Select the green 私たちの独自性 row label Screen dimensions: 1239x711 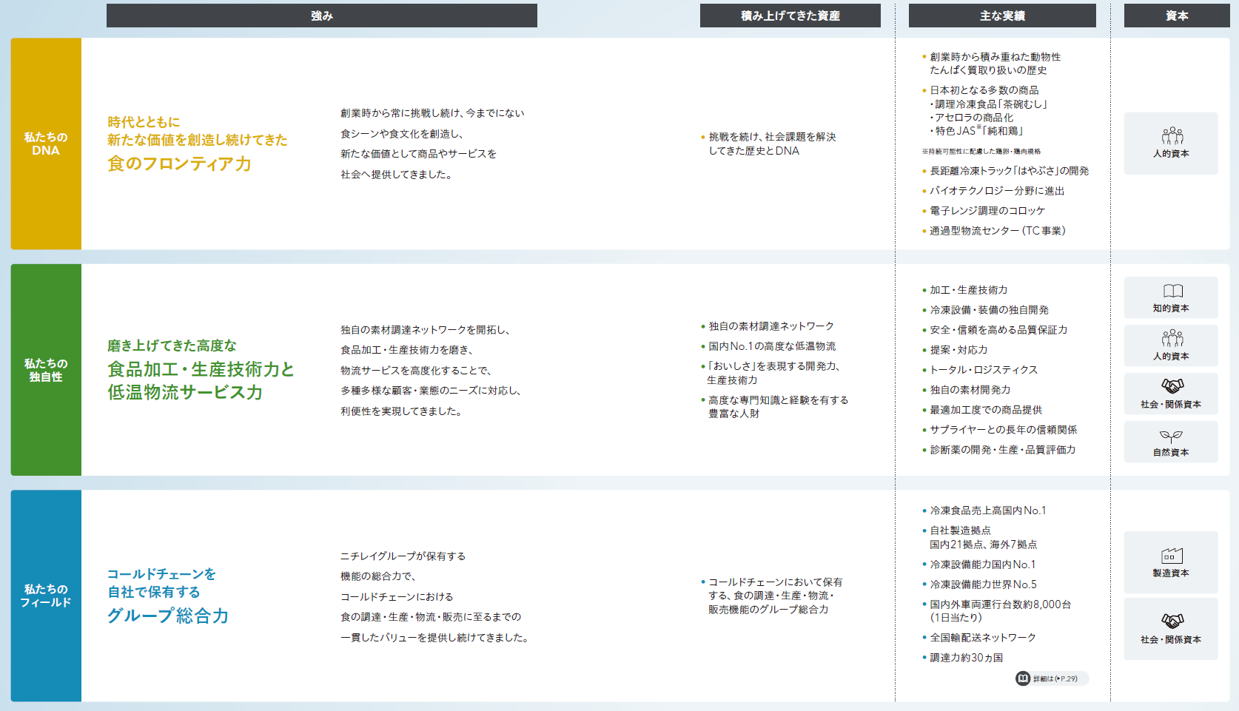46,370
